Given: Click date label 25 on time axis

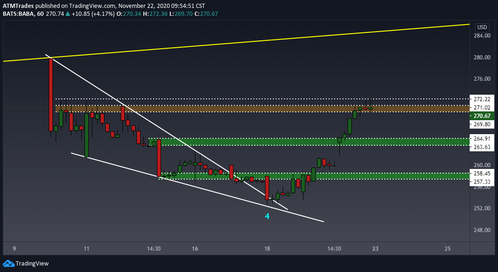Looking at the screenshot, I should [x=447, y=249].
